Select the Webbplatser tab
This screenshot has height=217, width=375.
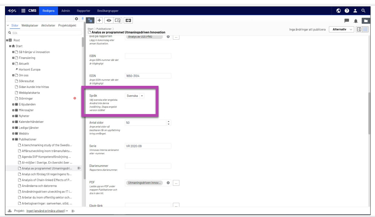(x=30, y=25)
